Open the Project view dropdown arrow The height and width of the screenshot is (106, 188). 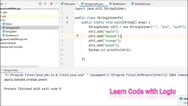click(x=6, y=4)
